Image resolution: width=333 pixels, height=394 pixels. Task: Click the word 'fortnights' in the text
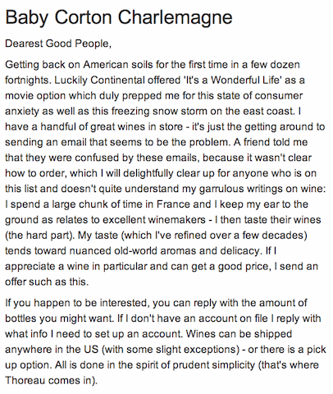coord(27,80)
